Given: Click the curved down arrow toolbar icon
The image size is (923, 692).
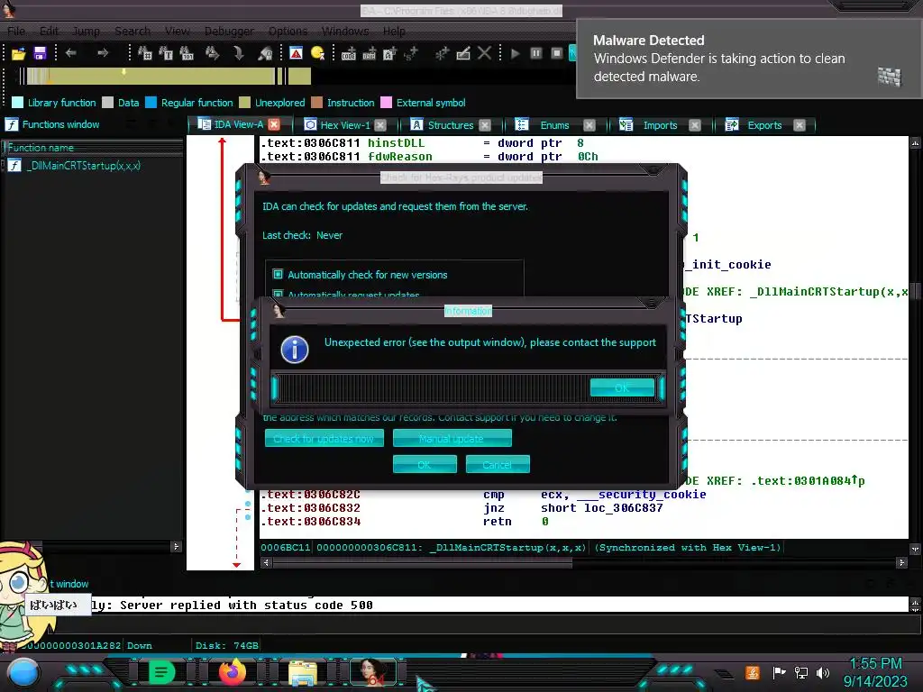Looking at the screenshot, I should (x=238, y=53).
